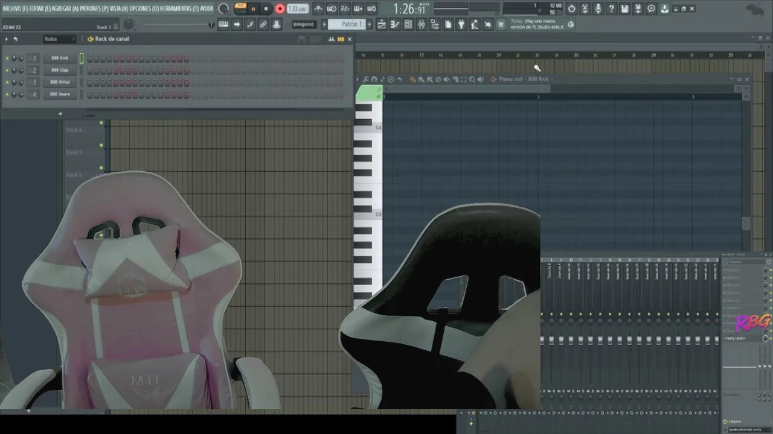Mute the 808 HiHat channel LED

coord(7,83)
